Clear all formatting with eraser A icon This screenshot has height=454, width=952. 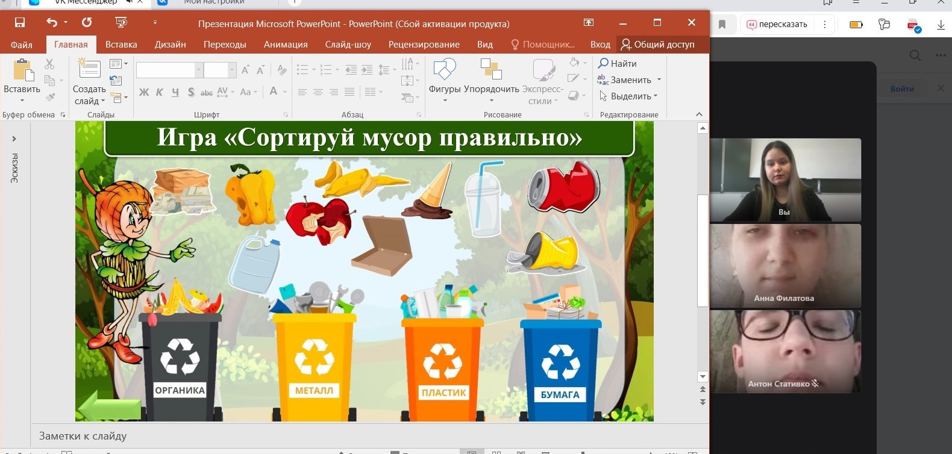(282, 70)
